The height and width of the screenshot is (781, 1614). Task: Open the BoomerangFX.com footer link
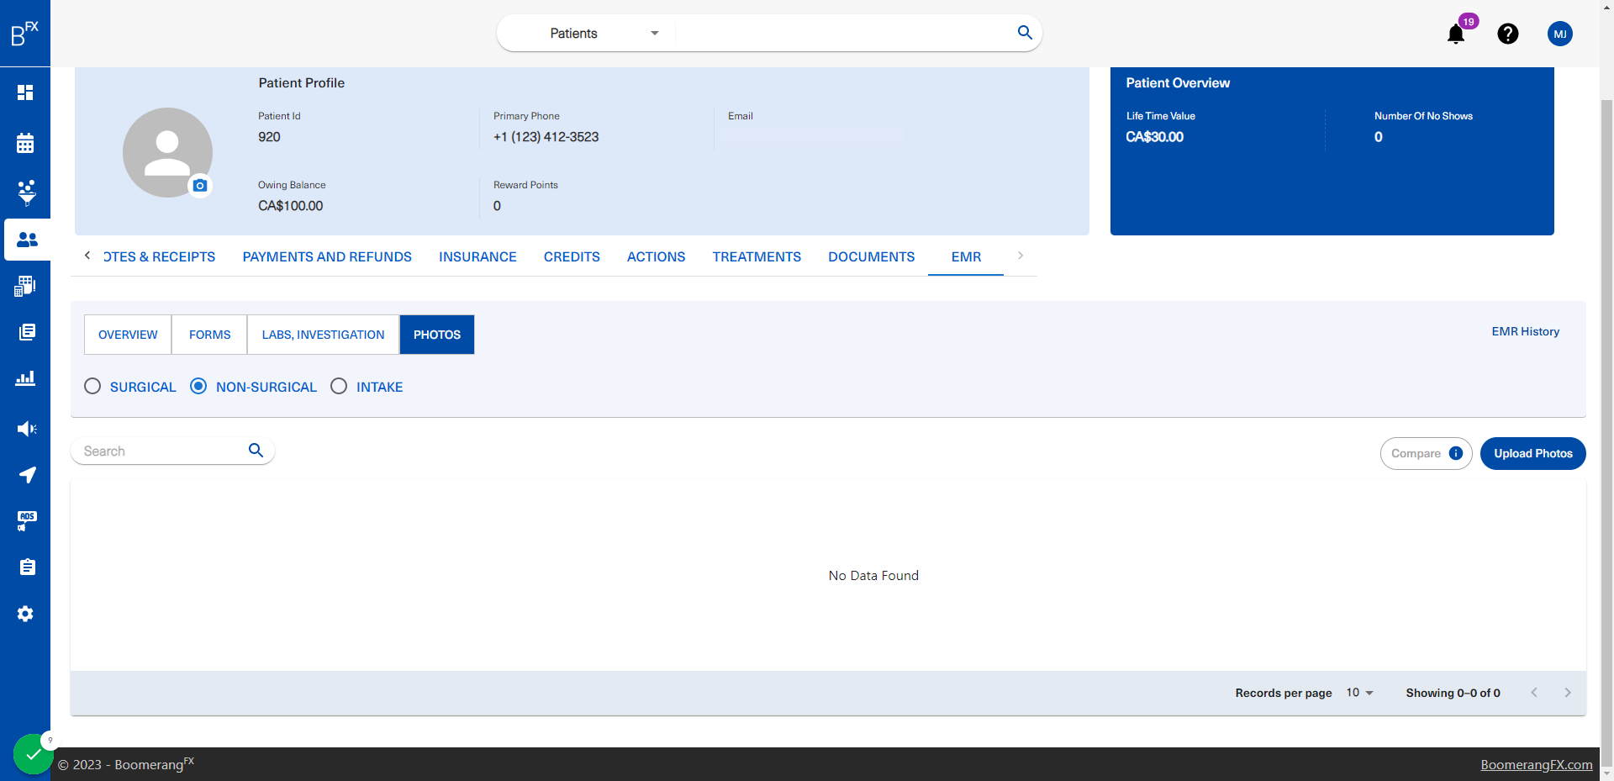click(1537, 765)
